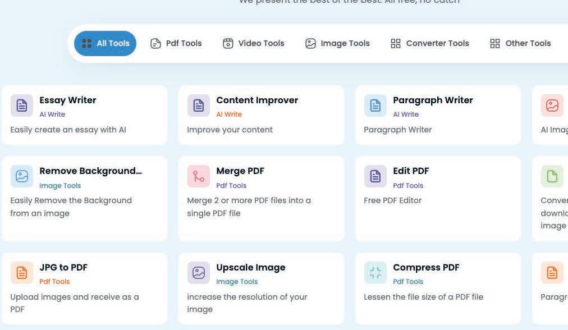Image resolution: width=568 pixels, height=330 pixels.
Task: Click the orange document icon beside Compress PDF card
Action: tap(552, 272)
